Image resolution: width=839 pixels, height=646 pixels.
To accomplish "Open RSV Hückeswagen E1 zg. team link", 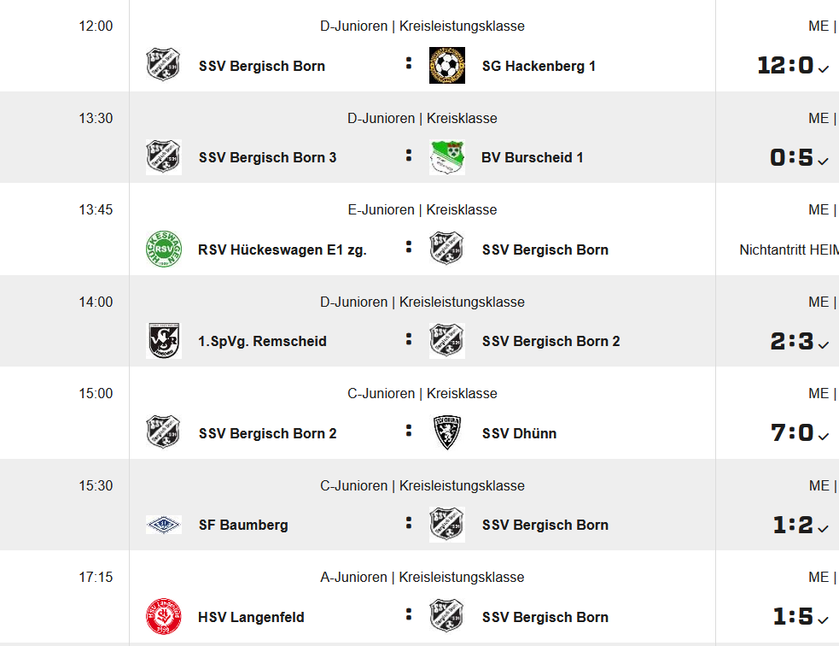I will click(x=283, y=250).
